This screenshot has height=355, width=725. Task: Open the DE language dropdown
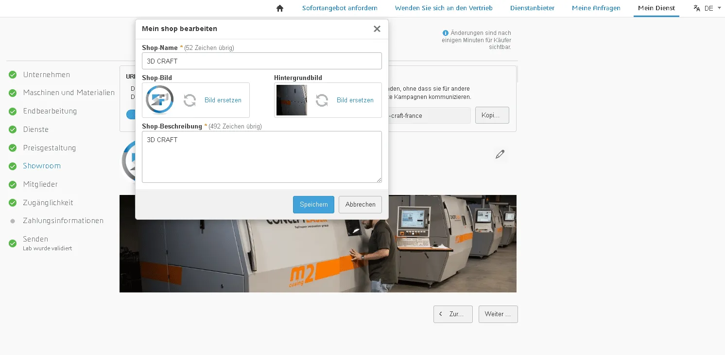pyautogui.click(x=709, y=8)
